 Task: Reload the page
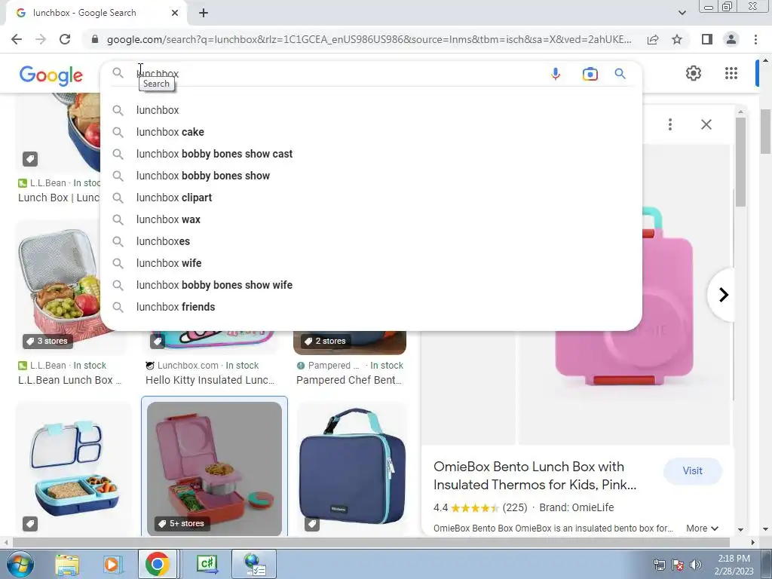point(65,39)
